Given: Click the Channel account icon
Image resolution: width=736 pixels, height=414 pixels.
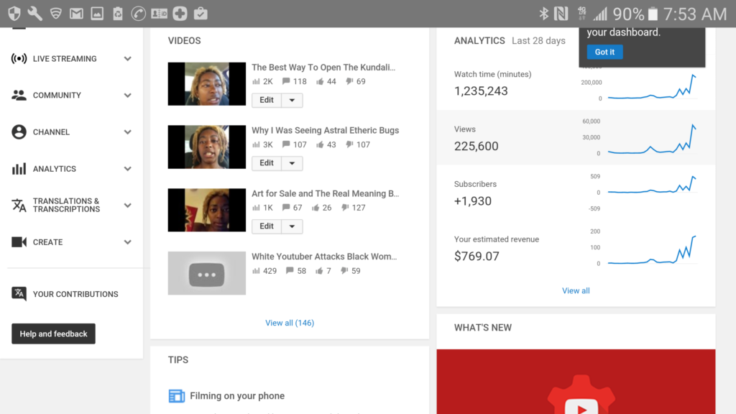Looking at the screenshot, I should coord(19,132).
